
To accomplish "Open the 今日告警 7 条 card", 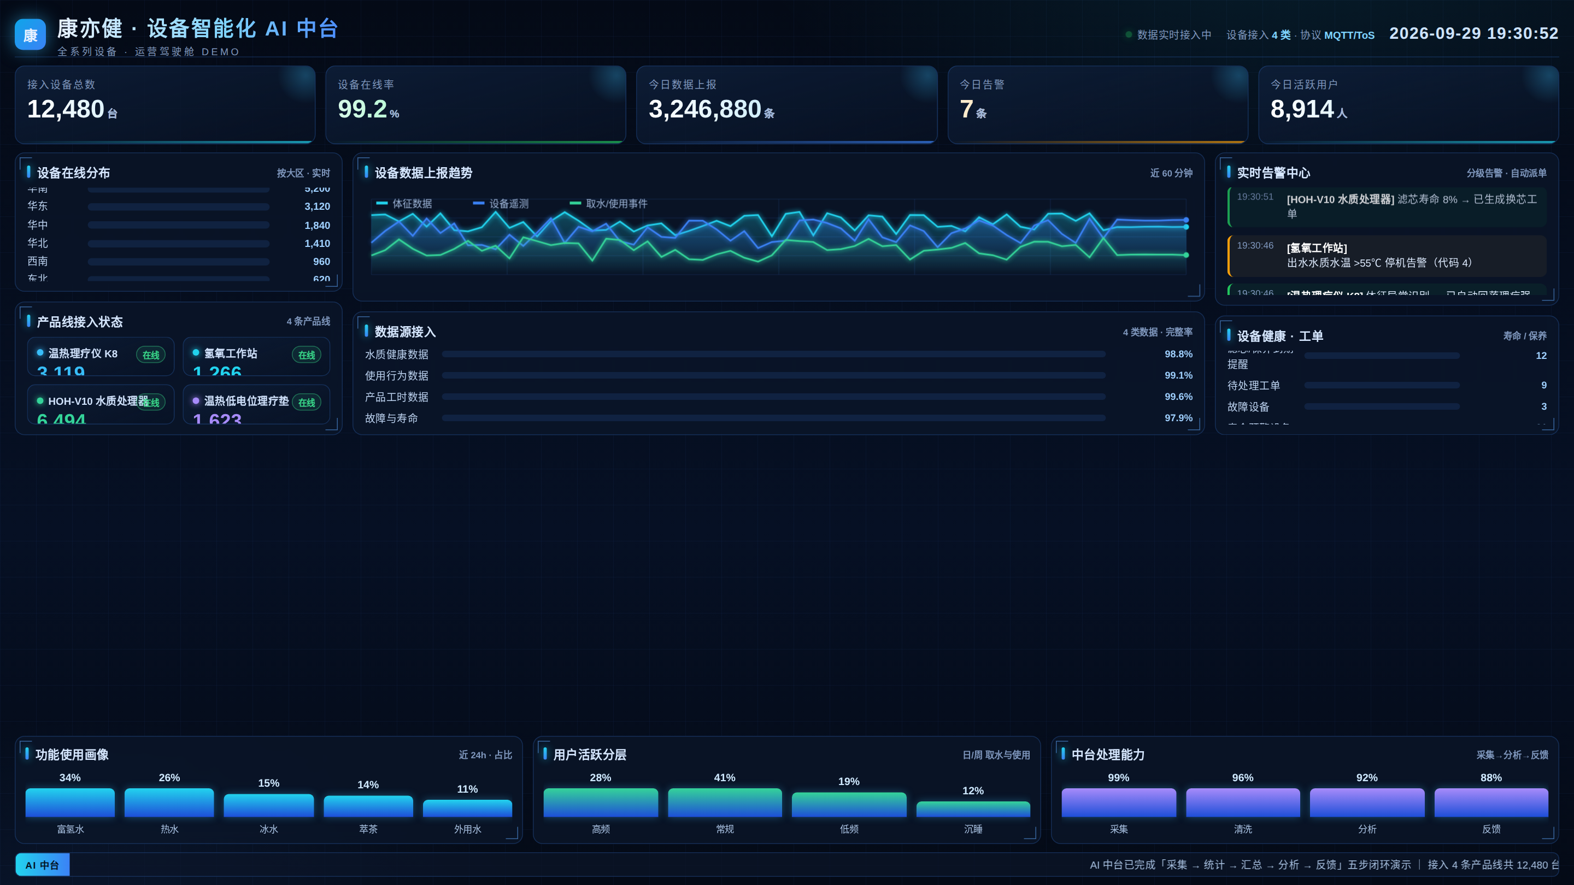I will tap(1098, 104).
